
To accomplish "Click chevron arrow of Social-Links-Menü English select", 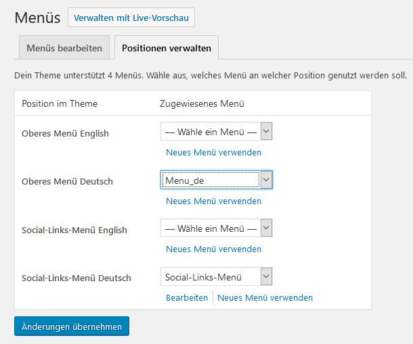I will click(x=266, y=228).
